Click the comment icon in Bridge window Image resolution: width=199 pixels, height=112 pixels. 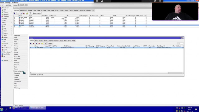click(x=42, y=44)
